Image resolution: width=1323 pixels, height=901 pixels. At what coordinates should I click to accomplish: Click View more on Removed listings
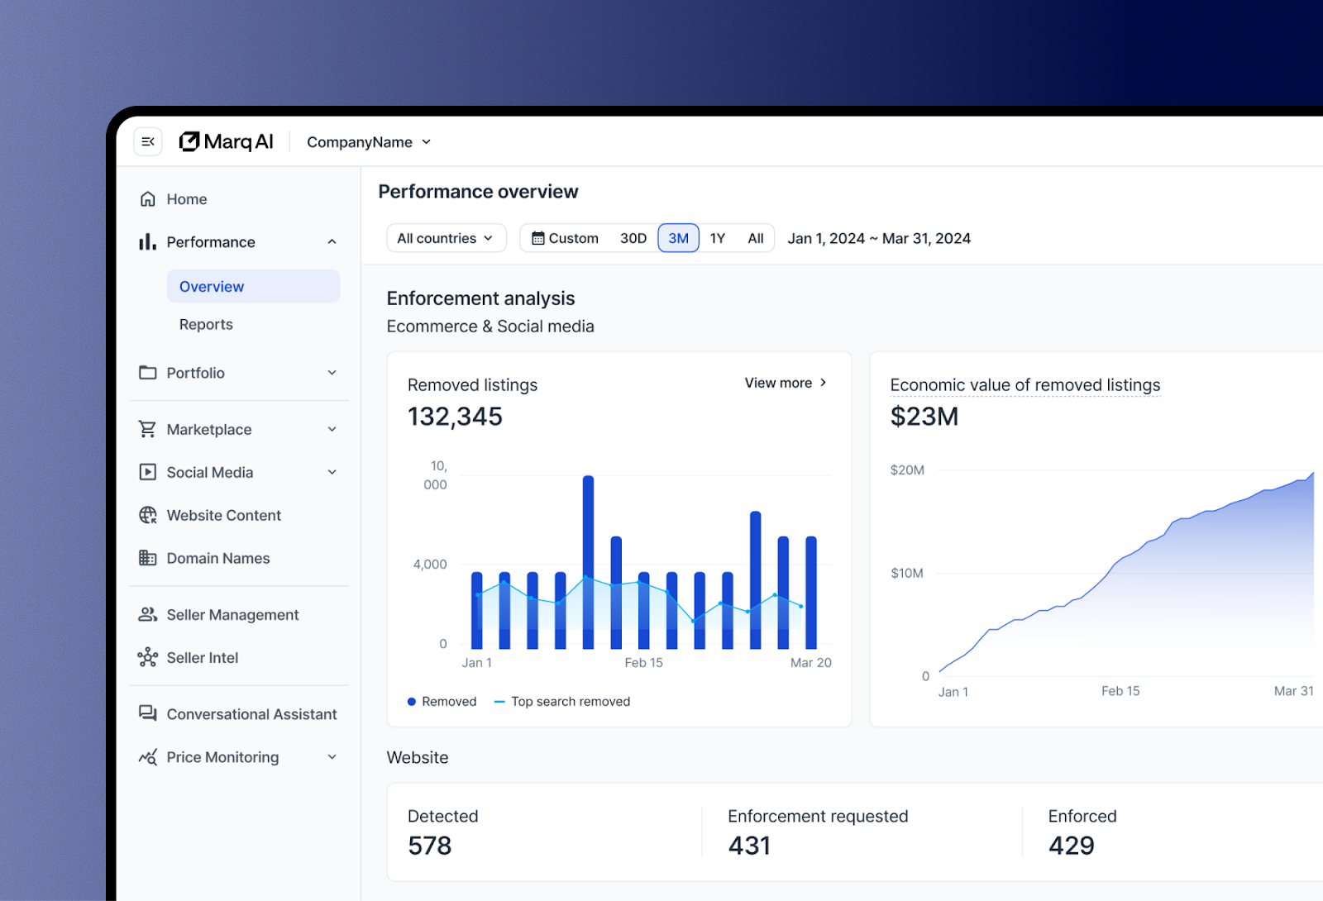pyautogui.click(x=786, y=383)
